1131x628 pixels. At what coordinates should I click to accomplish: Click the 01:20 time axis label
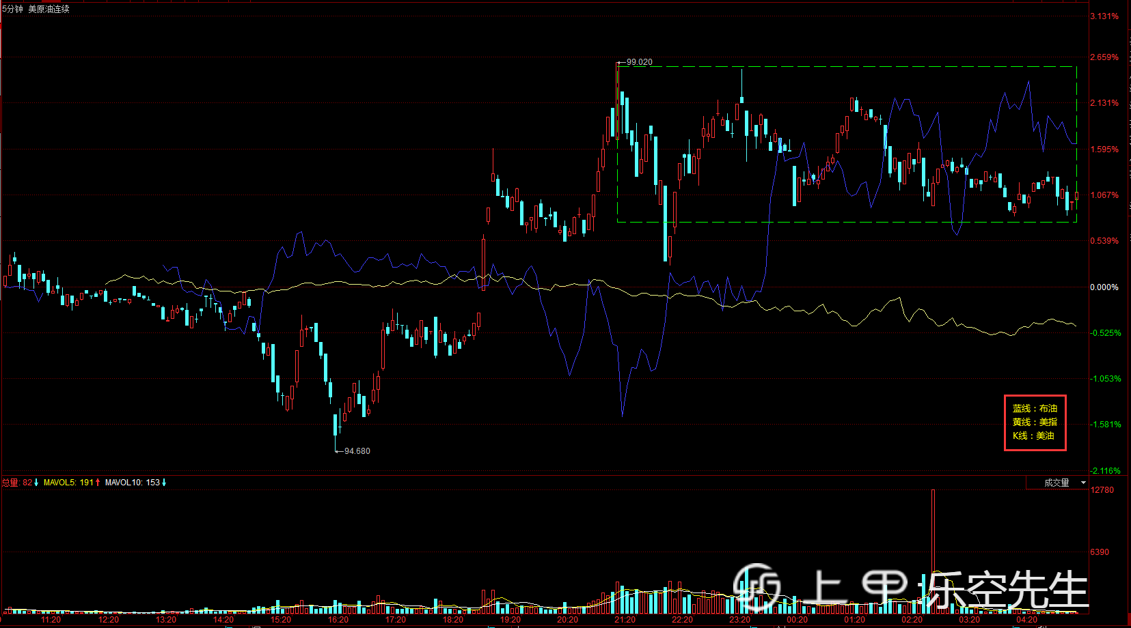tap(854, 620)
